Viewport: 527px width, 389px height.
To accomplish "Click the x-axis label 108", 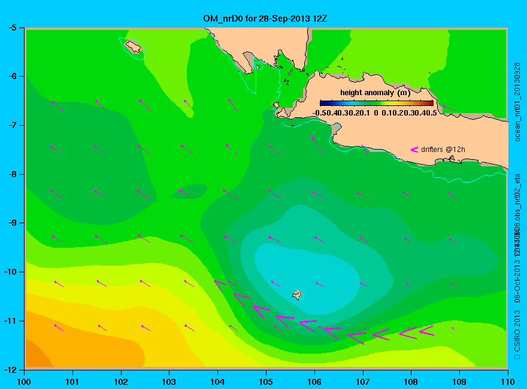I will (x=411, y=382).
